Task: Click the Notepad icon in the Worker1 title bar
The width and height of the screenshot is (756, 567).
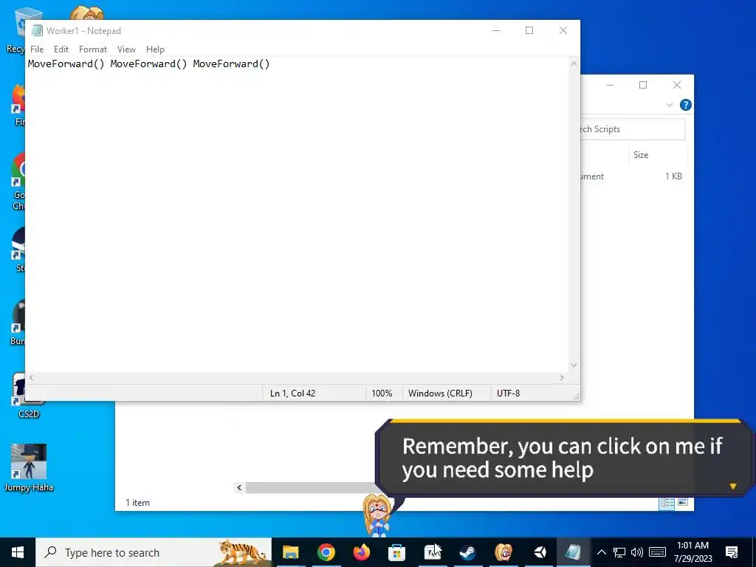Action: tap(37, 30)
